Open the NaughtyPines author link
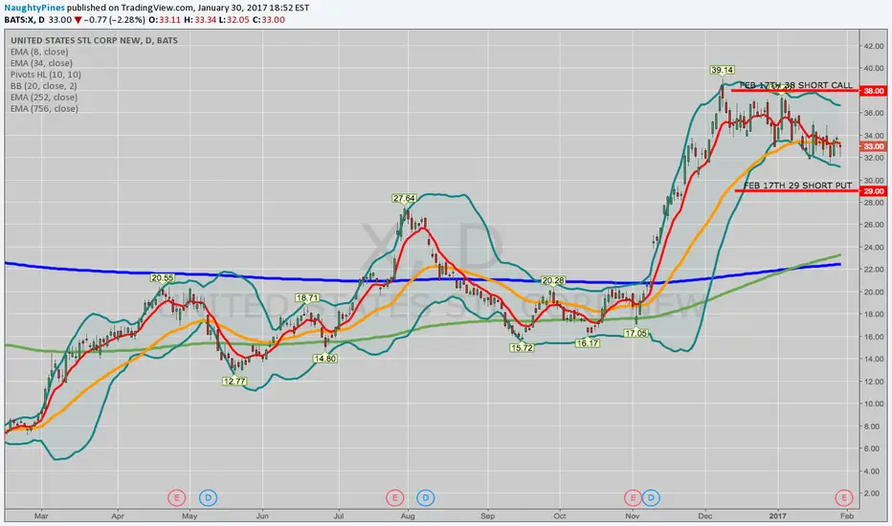This screenshot has height=526, width=892. [34, 8]
